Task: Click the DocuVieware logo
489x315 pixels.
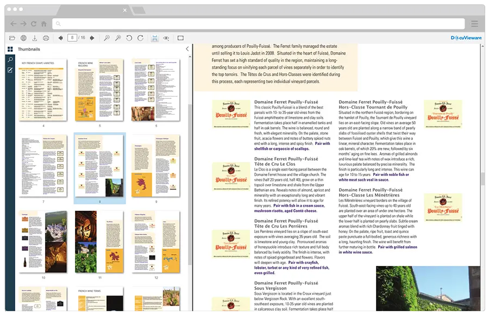Action: click(466, 37)
